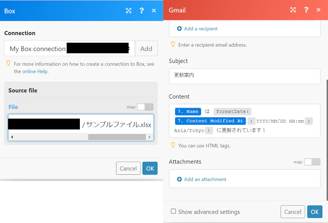Confirm Gmail settings with OK
The height and width of the screenshot is (223, 328).
(x=315, y=212)
